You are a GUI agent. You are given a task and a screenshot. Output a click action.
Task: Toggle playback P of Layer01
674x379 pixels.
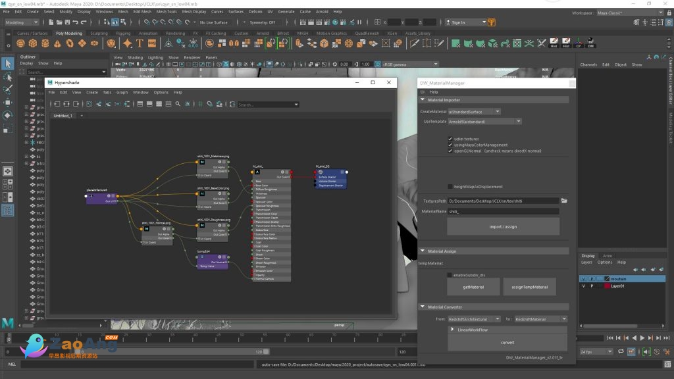click(592, 286)
